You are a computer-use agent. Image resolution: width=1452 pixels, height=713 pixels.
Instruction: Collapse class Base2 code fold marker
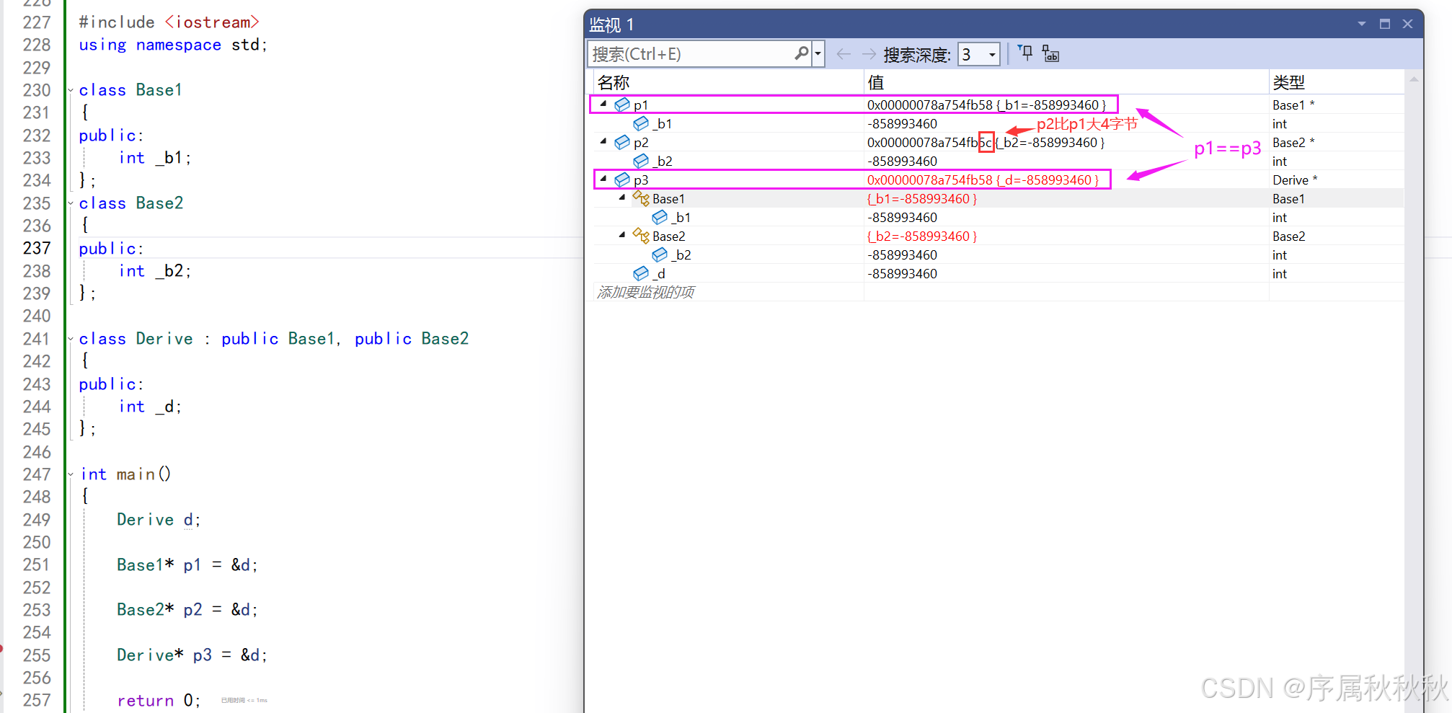[71, 203]
